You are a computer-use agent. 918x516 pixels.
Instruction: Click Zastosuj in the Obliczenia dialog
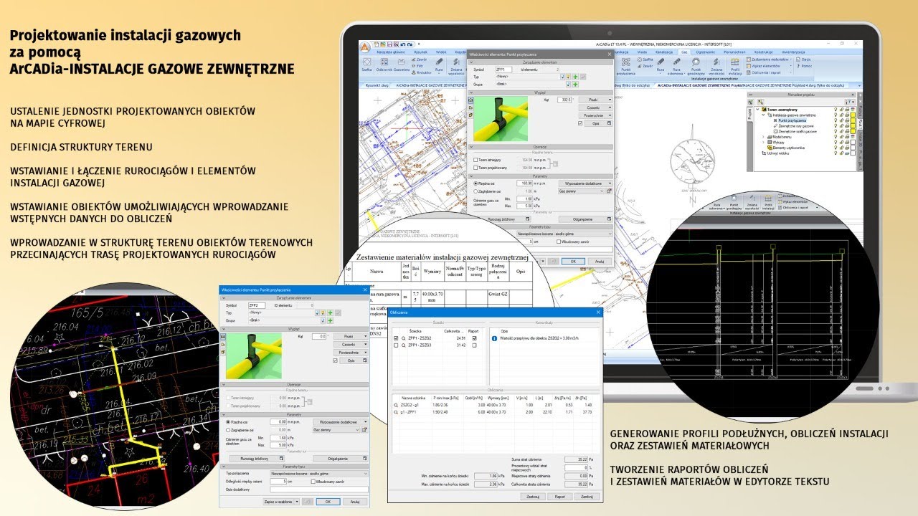pyautogui.click(x=533, y=496)
